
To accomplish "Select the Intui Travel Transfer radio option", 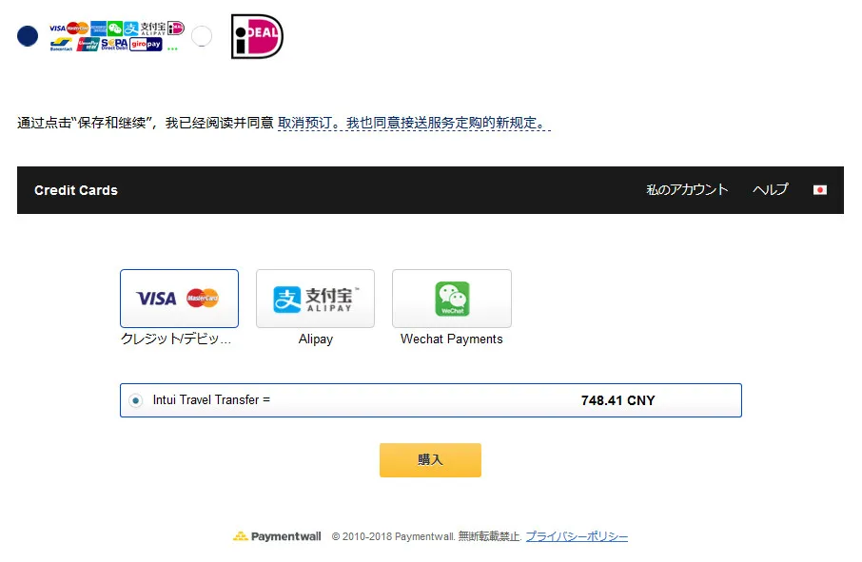I will click(135, 400).
